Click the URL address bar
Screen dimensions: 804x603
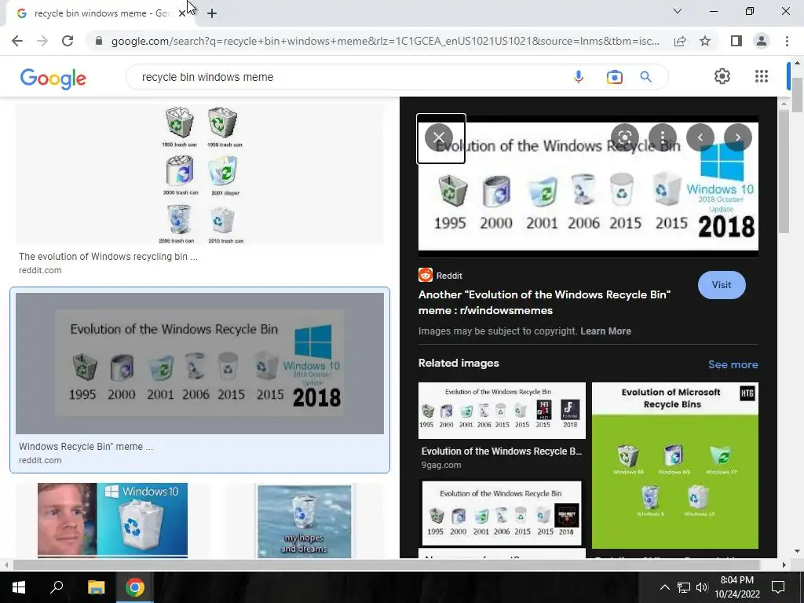point(385,41)
